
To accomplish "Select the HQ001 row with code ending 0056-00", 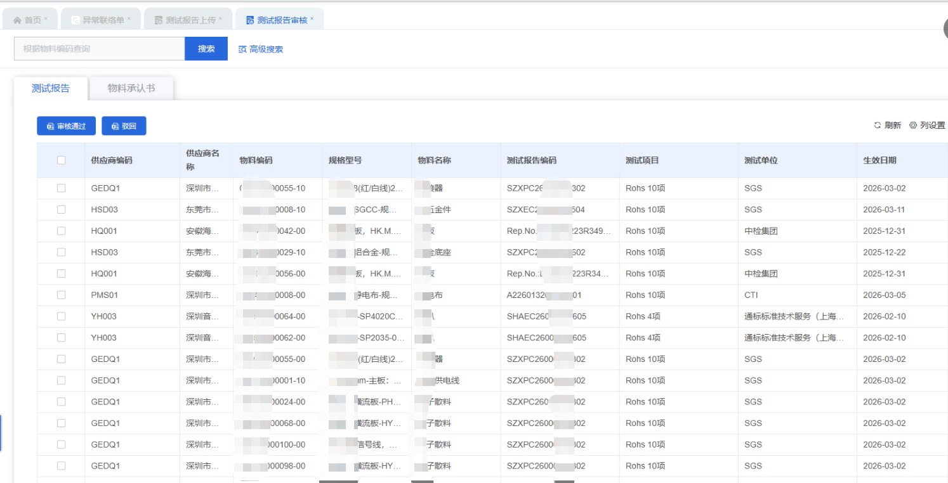I will tap(61, 274).
